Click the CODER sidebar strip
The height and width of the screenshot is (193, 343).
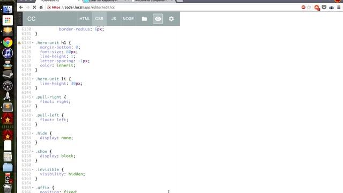pyautogui.click(x=20, y=19)
